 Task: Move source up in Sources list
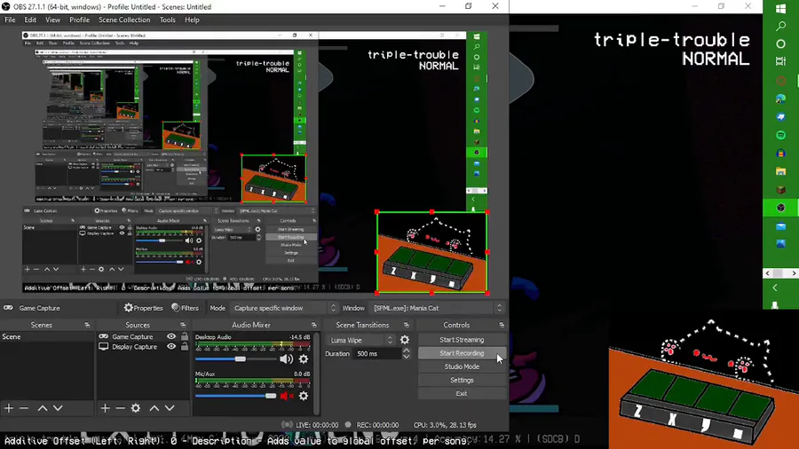(154, 408)
